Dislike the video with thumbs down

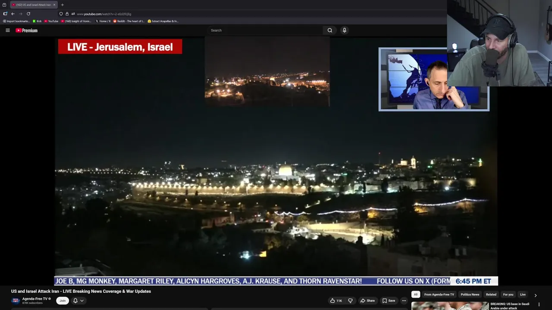[x=350, y=301]
